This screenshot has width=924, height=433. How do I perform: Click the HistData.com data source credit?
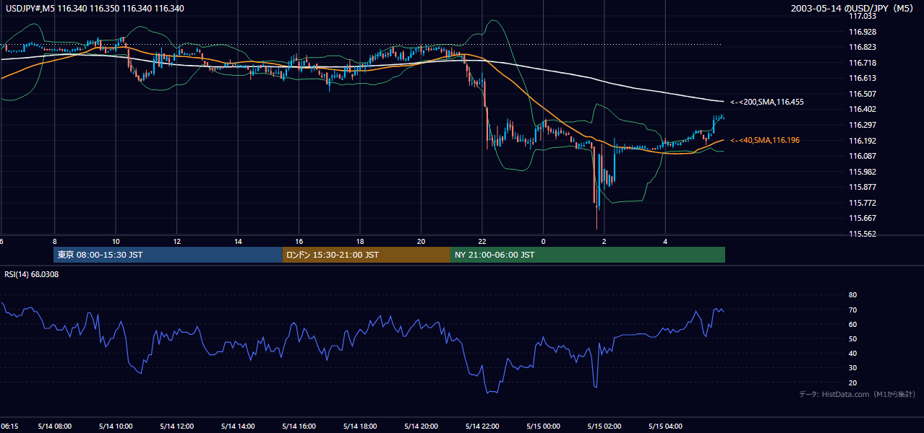click(857, 394)
